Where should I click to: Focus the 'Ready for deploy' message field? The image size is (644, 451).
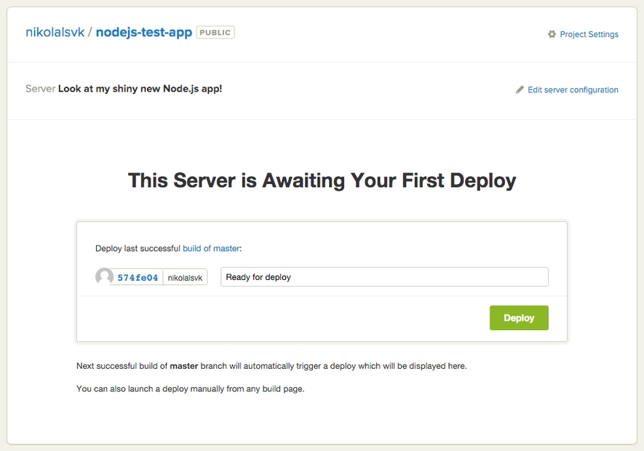pos(384,277)
